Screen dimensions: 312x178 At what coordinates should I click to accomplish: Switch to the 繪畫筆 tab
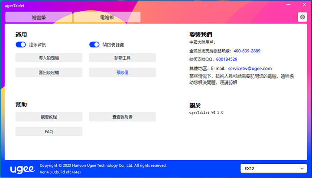coord(39,17)
